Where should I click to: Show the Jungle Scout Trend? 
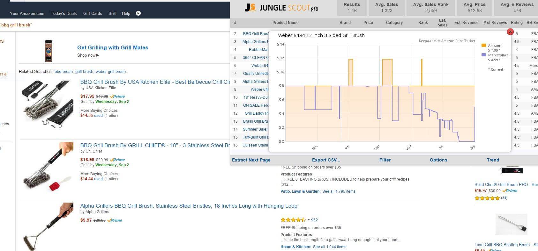pyautogui.click(x=493, y=160)
